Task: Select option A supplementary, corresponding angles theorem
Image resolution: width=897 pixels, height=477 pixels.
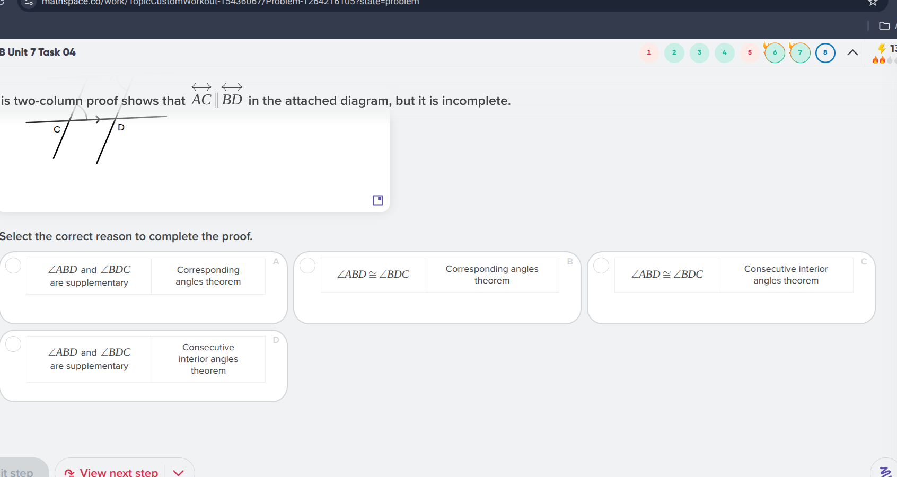Action: click(13, 266)
